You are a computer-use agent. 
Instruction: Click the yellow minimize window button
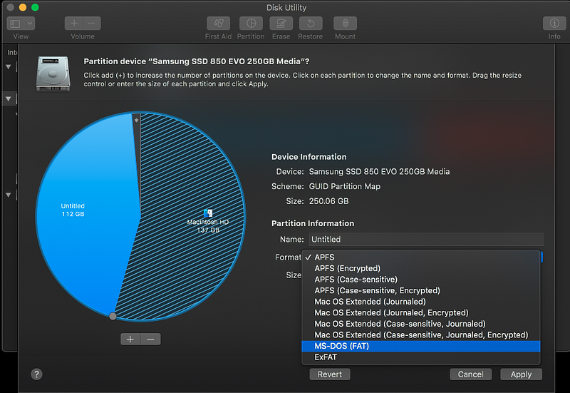23,7
